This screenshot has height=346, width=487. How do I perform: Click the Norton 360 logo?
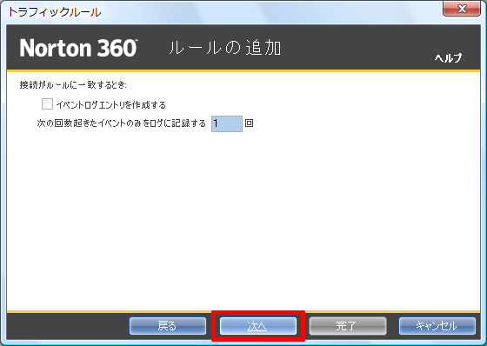78,48
